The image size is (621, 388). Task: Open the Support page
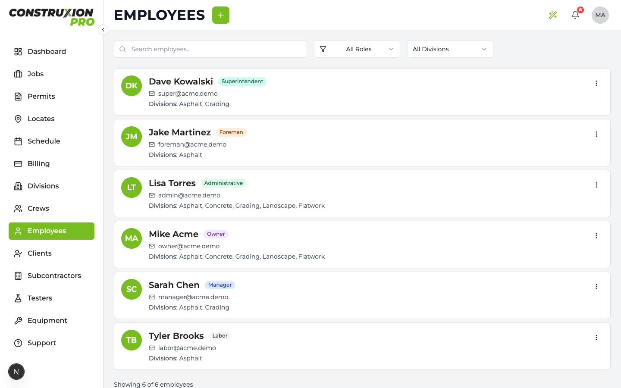click(x=51, y=343)
